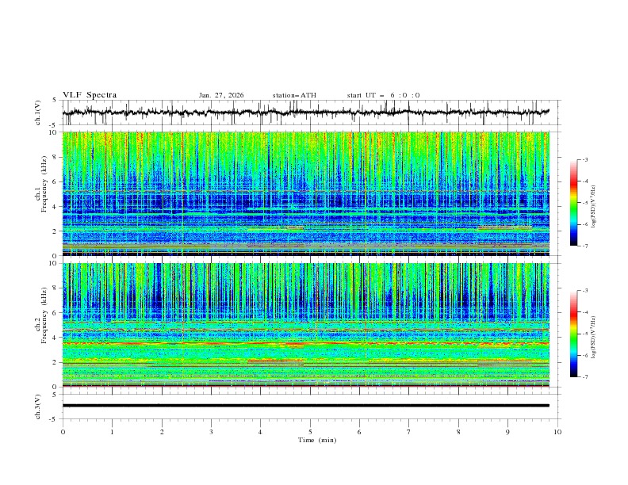Click the "start UT = 6 :0 :0" text
The width and height of the screenshot is (628, 485).
tap(383, 95)
